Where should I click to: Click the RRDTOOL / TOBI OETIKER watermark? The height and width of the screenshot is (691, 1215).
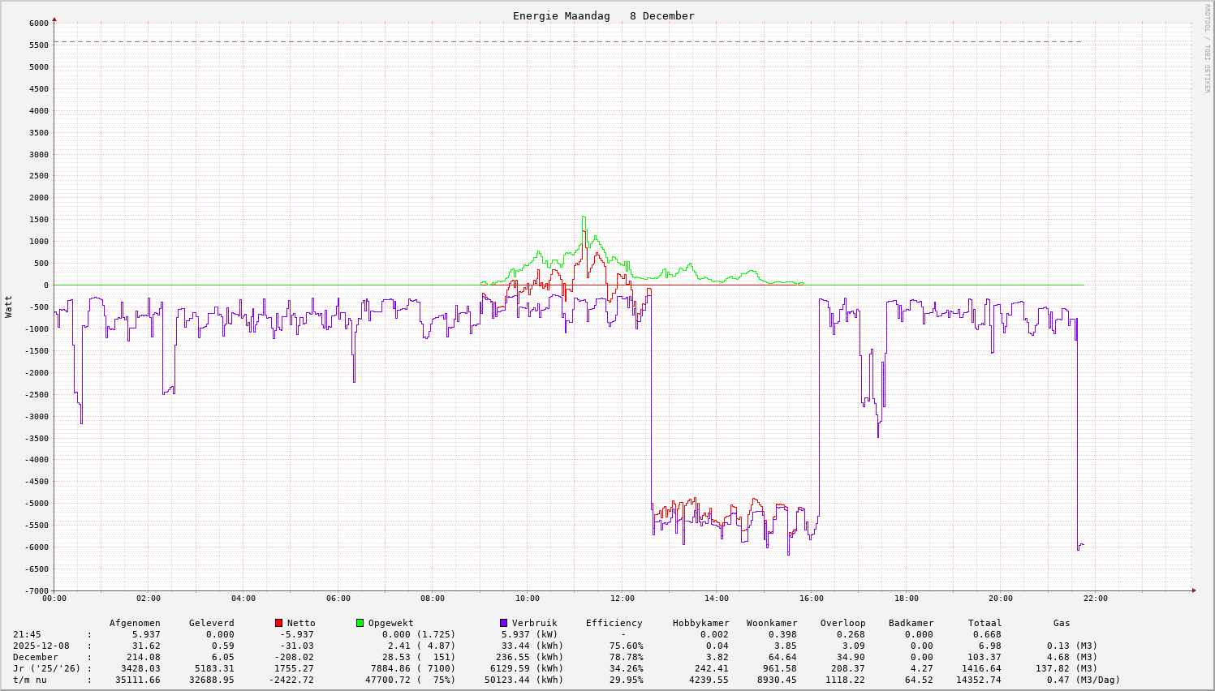(x=1207, y=48)
